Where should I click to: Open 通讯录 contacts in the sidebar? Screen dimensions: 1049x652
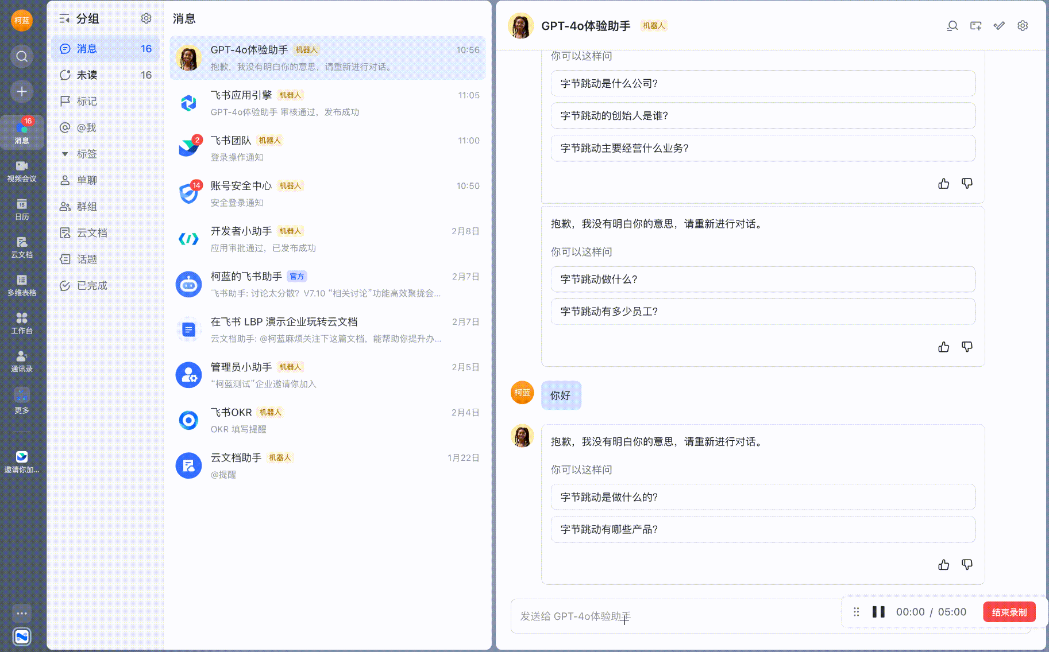tap(22, 362)
